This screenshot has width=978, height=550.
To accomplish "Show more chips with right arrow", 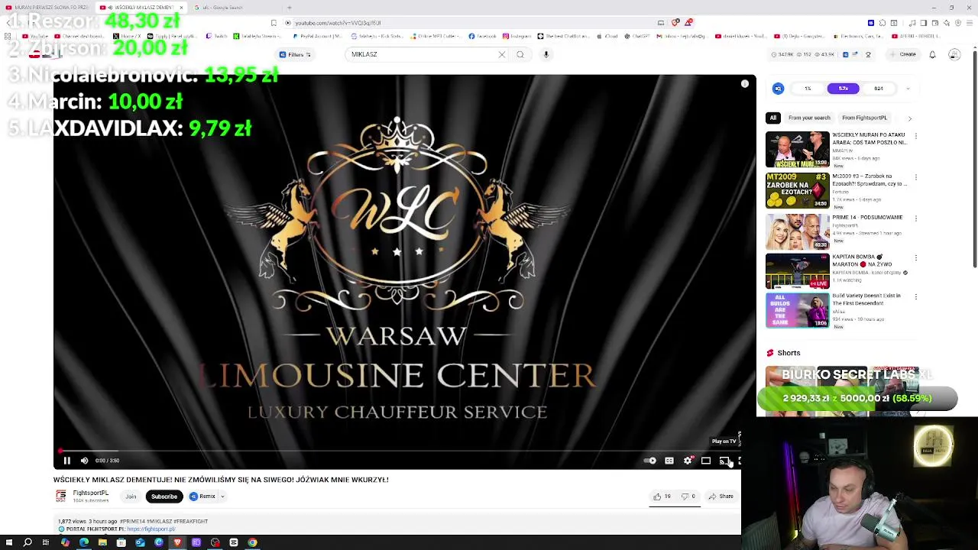I will click(909, 118).
